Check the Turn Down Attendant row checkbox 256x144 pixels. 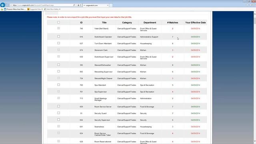pos(59,43)
